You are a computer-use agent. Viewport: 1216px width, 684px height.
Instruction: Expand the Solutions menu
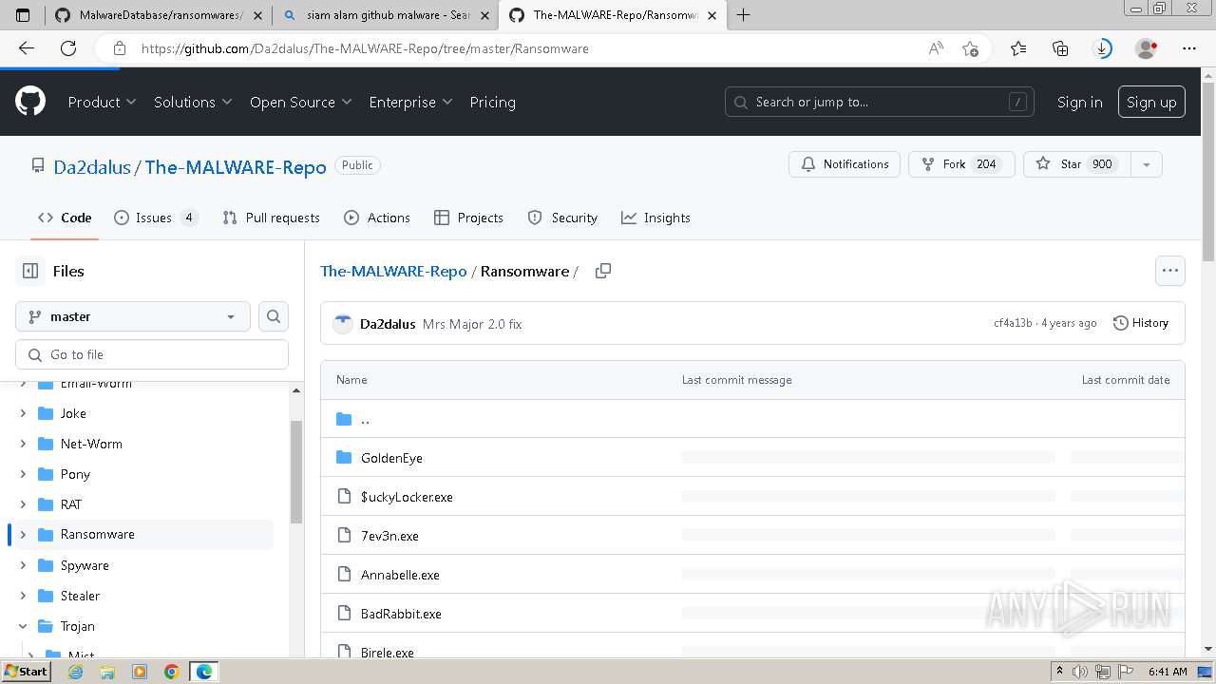coord(193,102)
